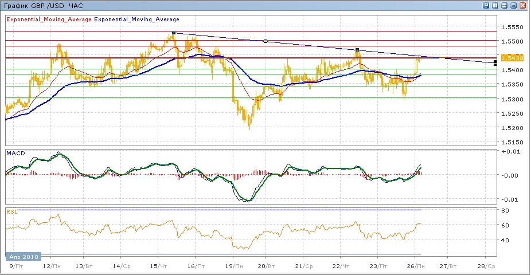Screen dimensions: 531x275
Task: Click the MACD indicator label
Action: click(15, 153)
